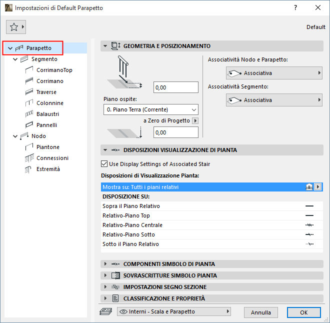Collapse the Nodo tree node
Screen dimensions: 330x323
click(x=15, y=136)
